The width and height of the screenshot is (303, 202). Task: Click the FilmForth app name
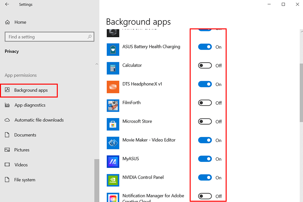pyautogui.click(x=131, y=103)
